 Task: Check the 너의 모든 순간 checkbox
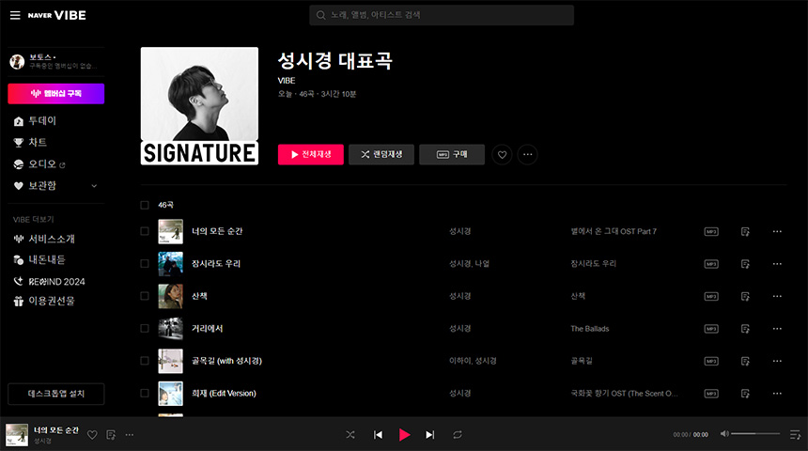[145, 231]
